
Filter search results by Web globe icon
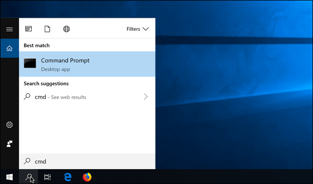click(67, 29)
